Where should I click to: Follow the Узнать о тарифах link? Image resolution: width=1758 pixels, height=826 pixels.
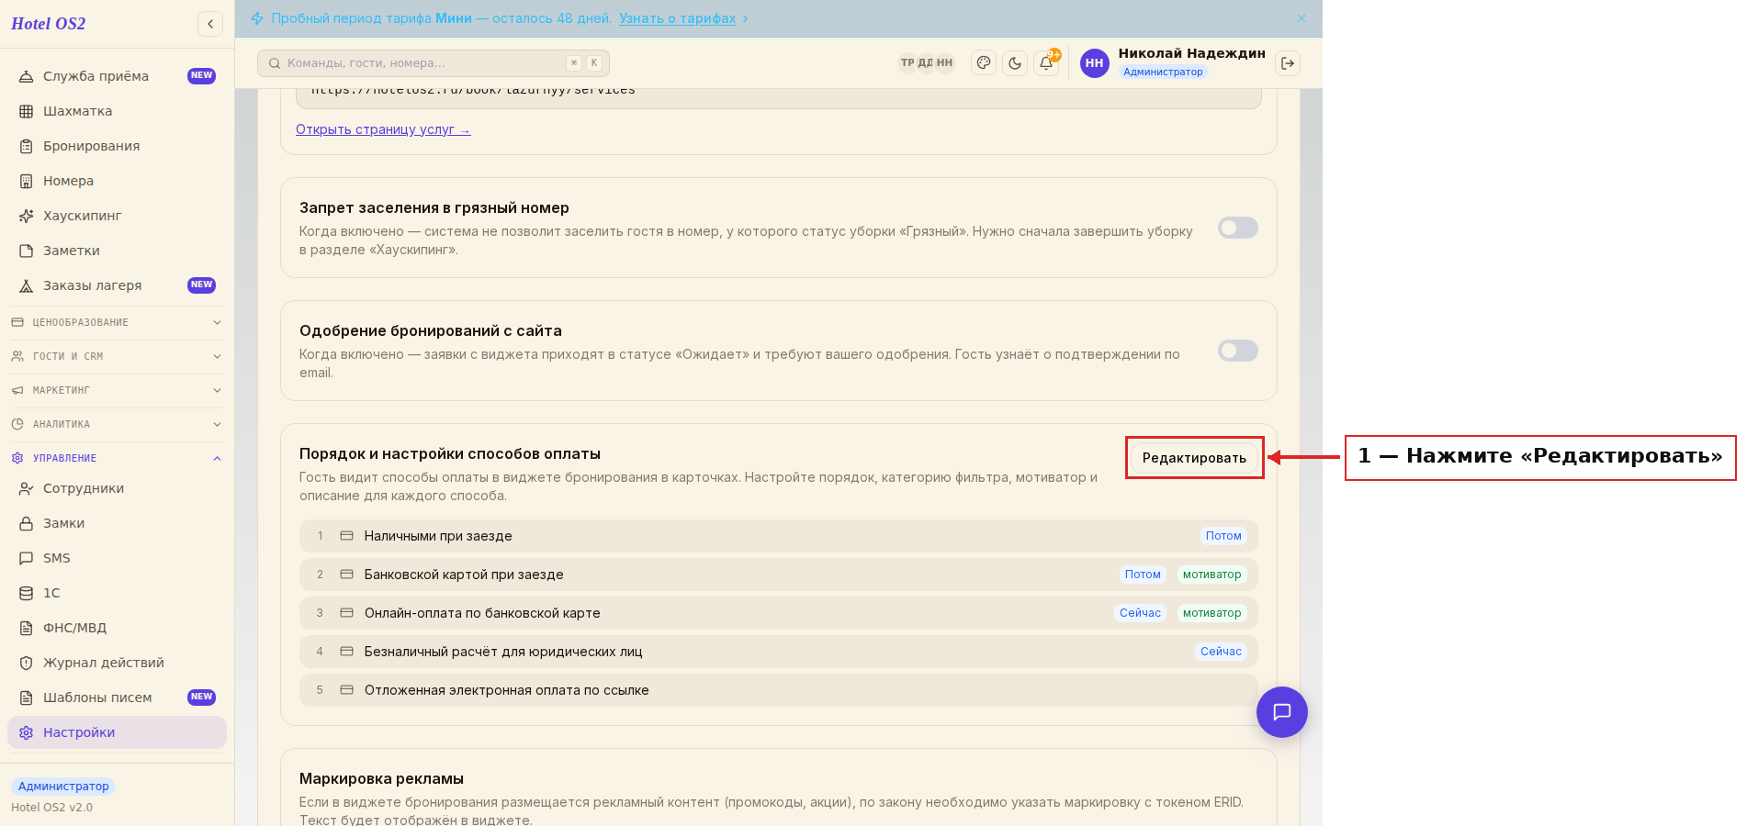tap(677, 18)
